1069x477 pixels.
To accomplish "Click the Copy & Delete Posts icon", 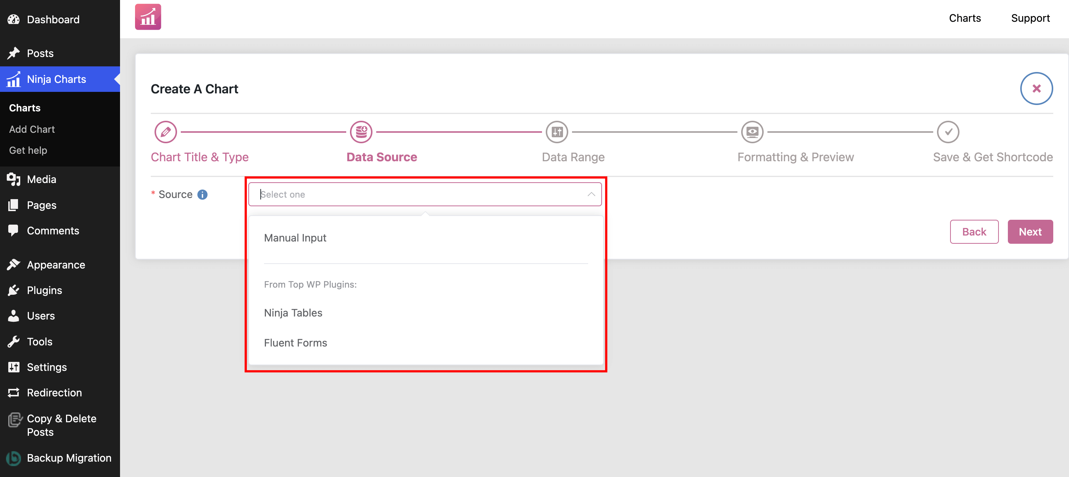I will [15, 420].
